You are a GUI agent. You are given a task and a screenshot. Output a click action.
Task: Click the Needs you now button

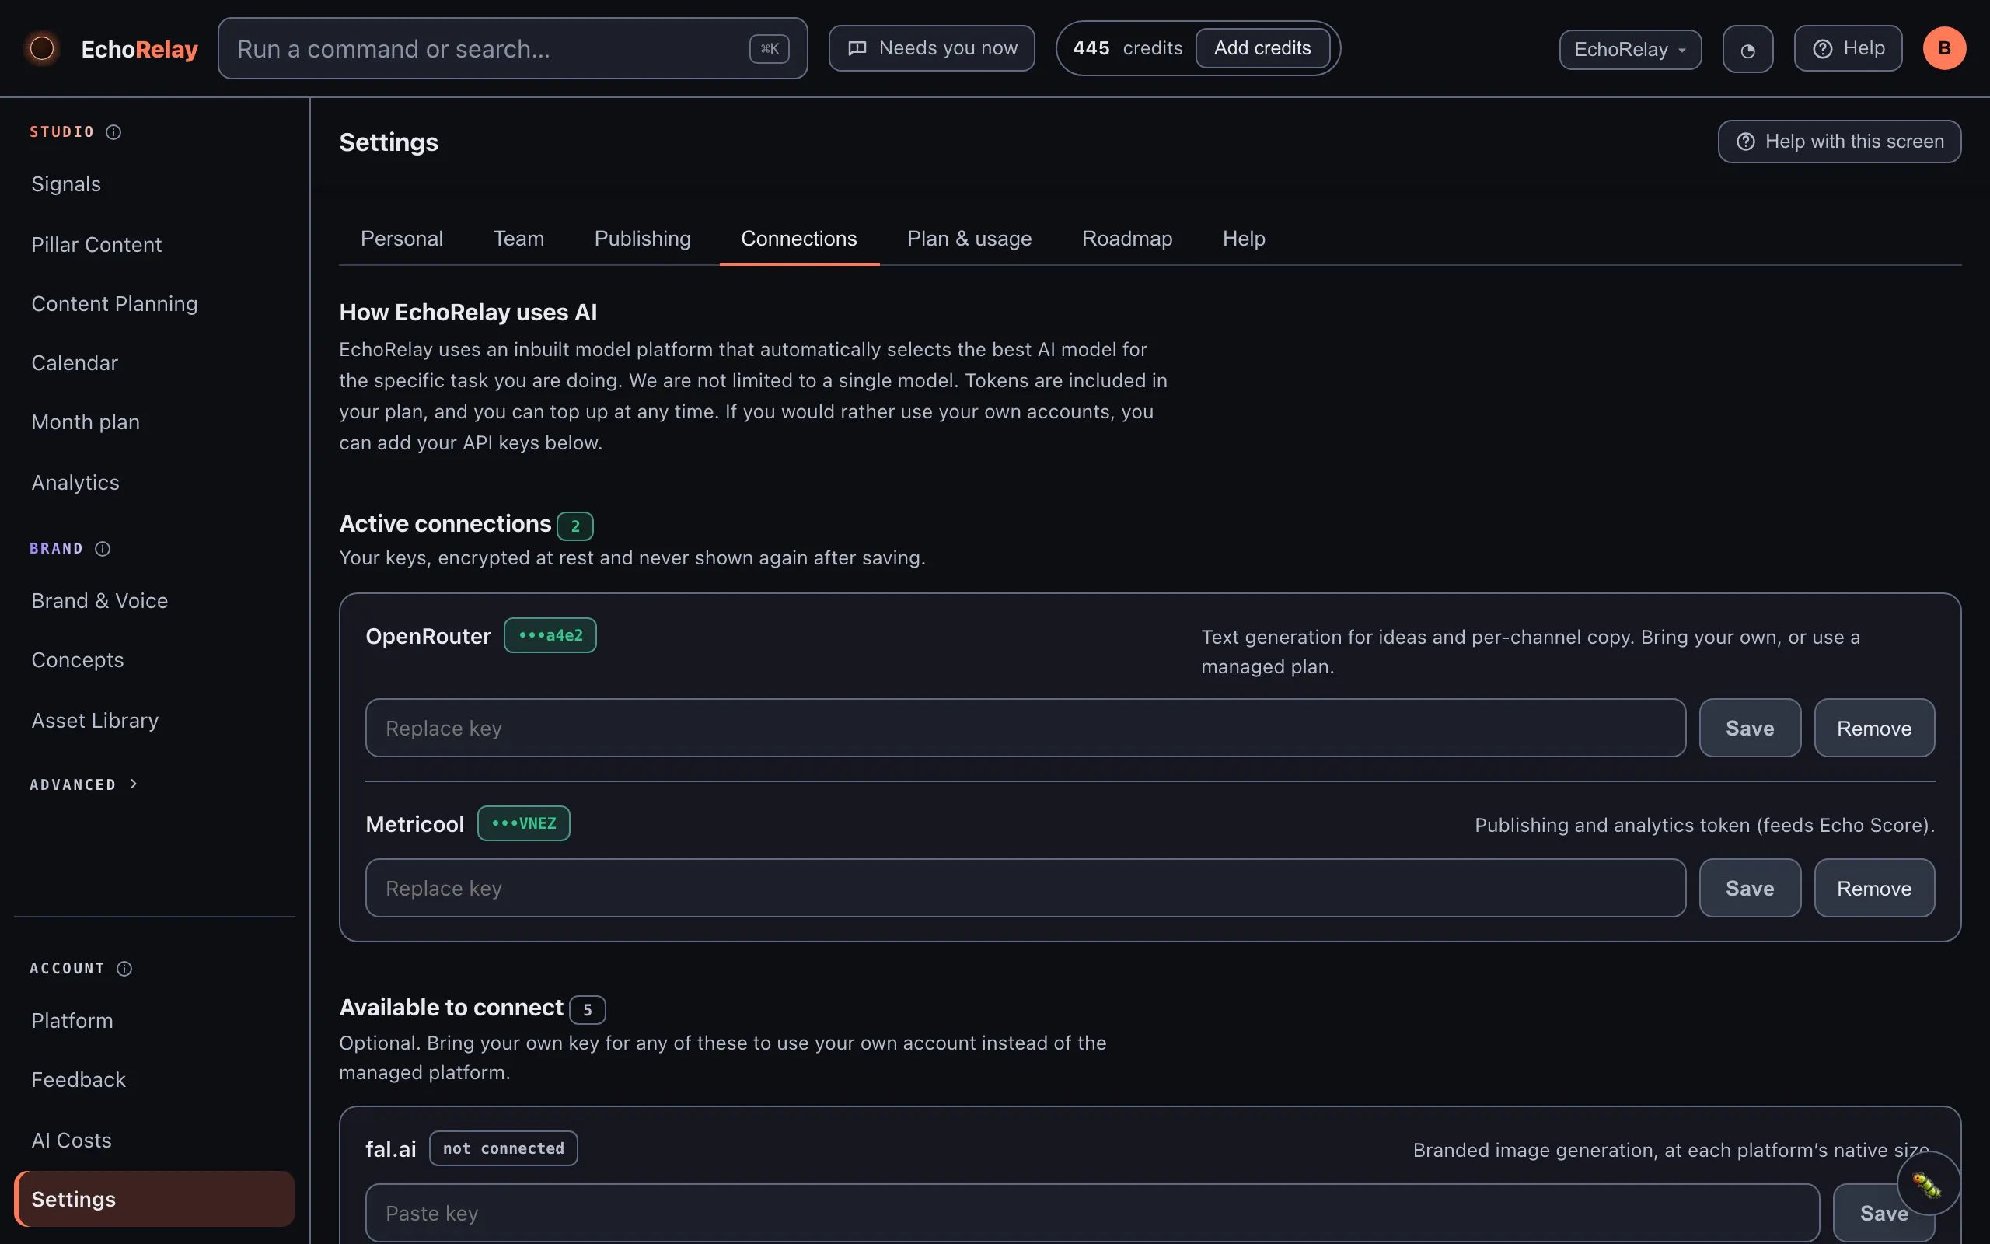[930, 47]
